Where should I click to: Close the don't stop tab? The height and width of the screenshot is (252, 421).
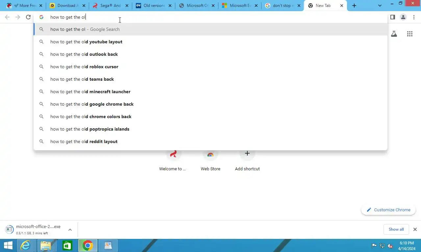point(299,6)
